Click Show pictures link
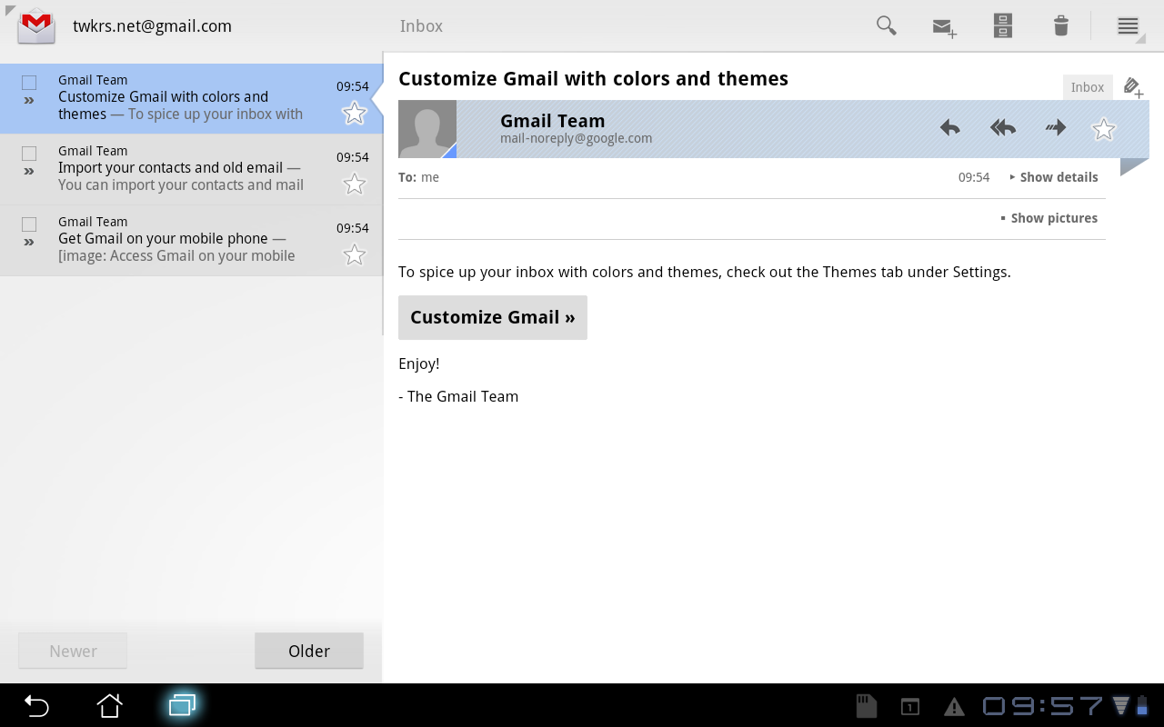Image resolution: width=1164 pixels, height=727 pixels. tap(1049, 218)
